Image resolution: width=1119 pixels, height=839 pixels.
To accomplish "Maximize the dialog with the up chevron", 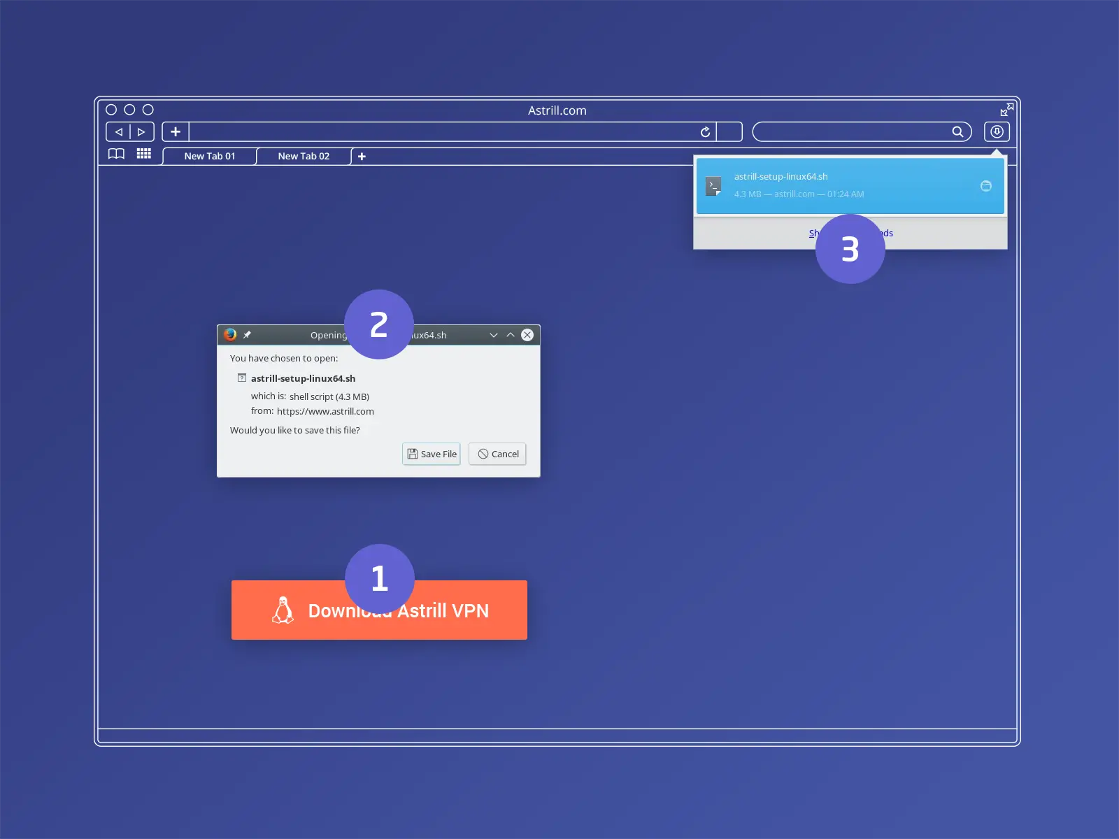I will [511, 335].
